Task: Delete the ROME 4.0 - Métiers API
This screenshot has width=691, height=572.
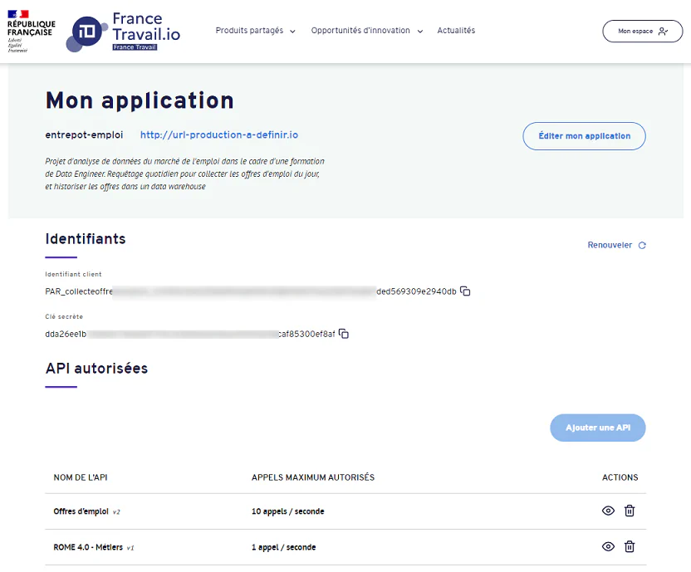Action: point(630,547)
